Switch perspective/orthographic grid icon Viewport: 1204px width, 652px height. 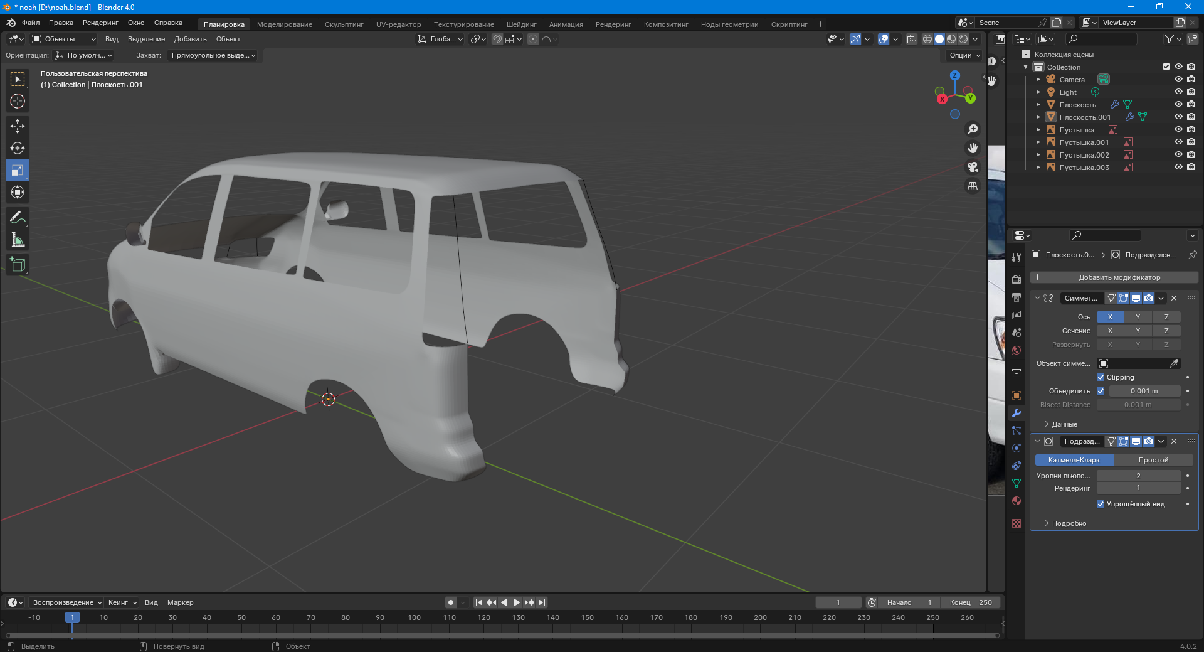[973, 186]
